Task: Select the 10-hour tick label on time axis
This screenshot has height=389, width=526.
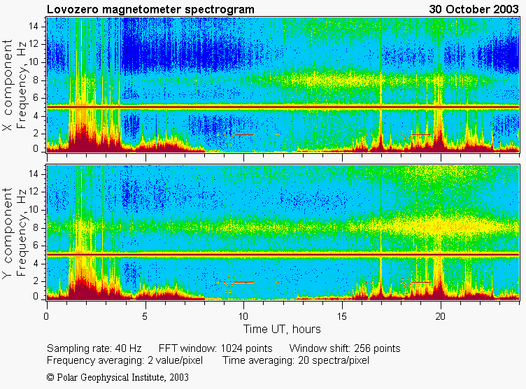Action: point(244,316)
